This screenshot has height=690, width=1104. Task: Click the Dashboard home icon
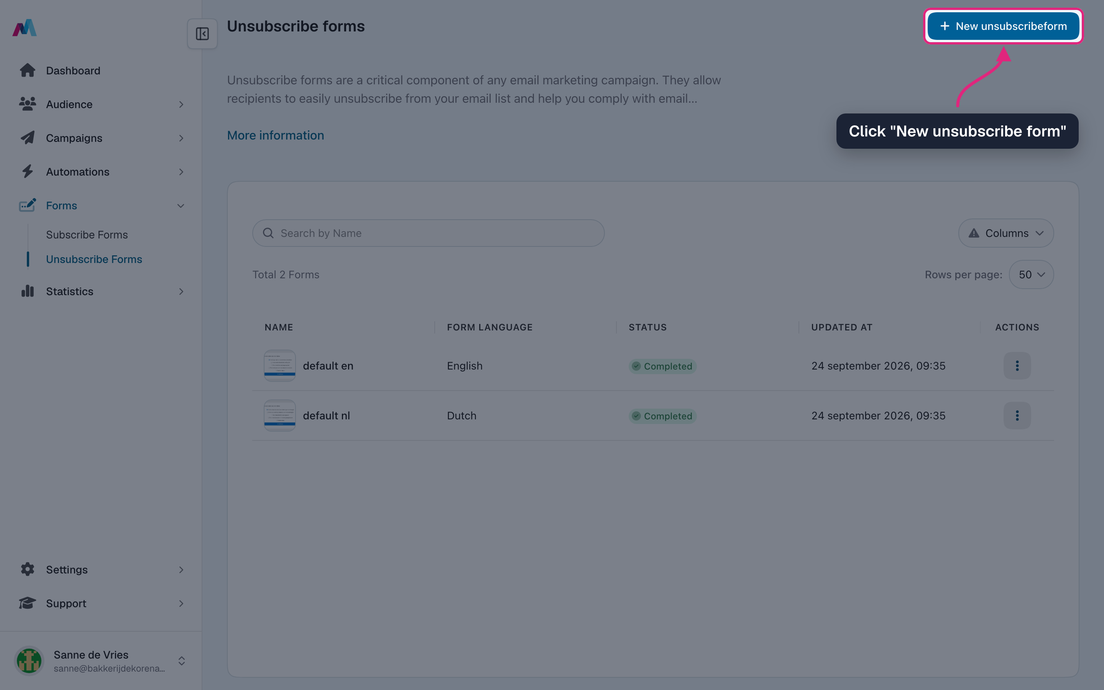27,70
